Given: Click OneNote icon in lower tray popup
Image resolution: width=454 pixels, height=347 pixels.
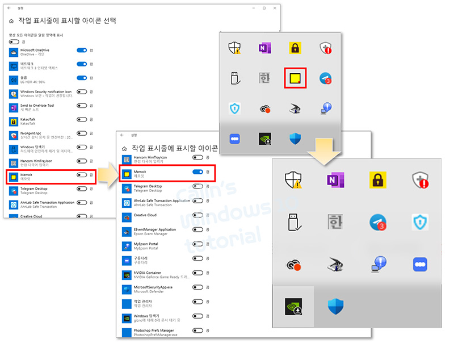Looking at the screenshot, I should point(335,180).
